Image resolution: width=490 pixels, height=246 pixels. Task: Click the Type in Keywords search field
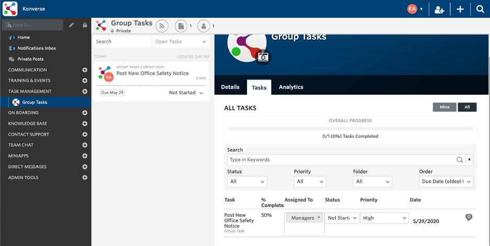coord(341,160)
